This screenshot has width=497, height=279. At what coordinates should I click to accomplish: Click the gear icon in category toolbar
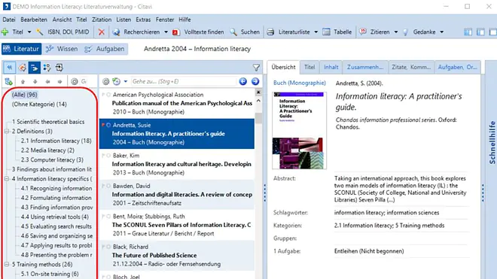[74, 82]
